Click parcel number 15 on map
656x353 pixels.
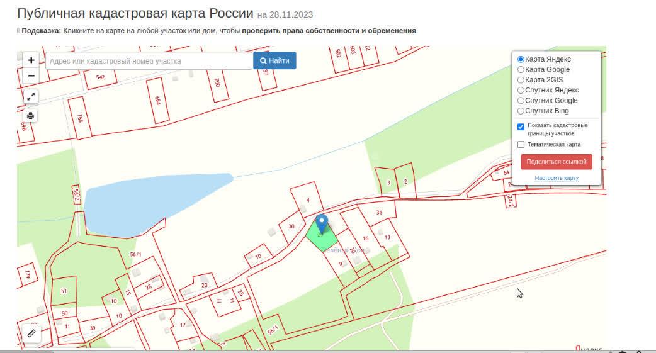coord(128,291)
